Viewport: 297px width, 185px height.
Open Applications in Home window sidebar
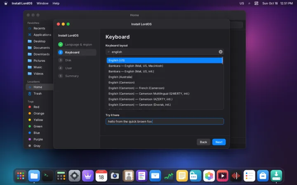tap(39, 35)
